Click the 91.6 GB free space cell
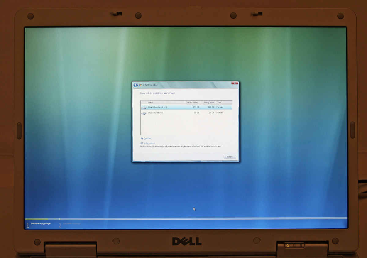The width and height of the screenshot is (367, 258). (211, 107)
